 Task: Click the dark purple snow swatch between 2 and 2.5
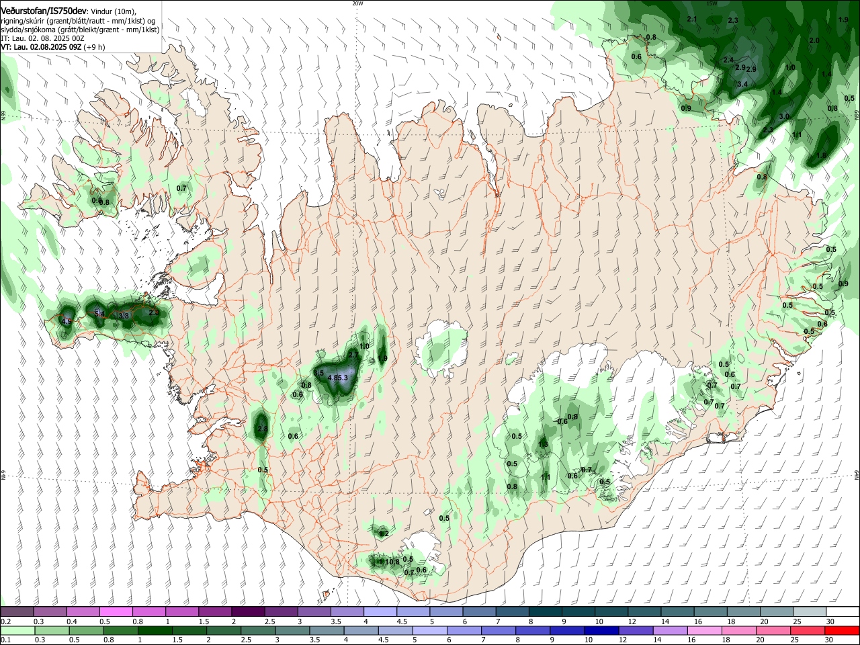tap(248, 612)
